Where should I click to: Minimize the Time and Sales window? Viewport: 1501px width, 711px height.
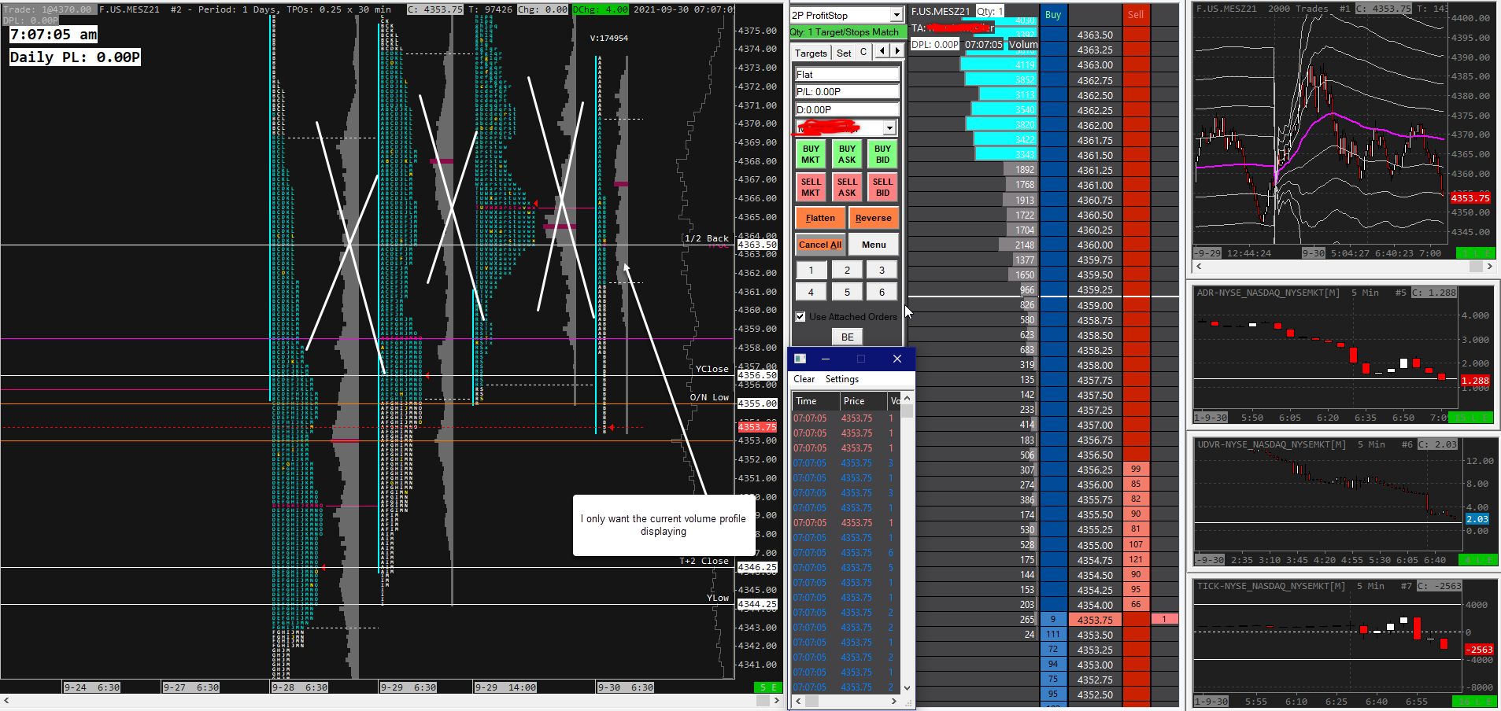coord(826,359)
